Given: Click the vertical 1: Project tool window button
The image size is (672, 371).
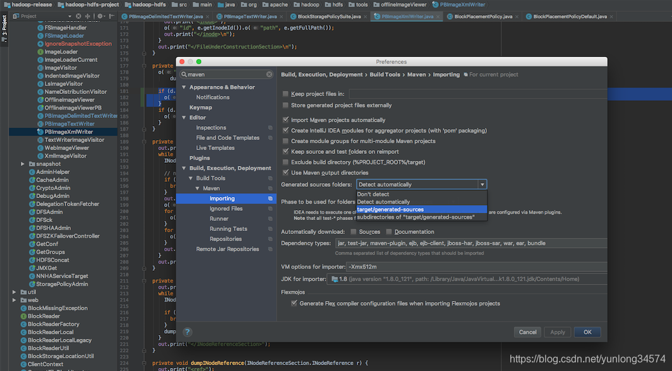Looking at the screenshot, I should 4,28.
